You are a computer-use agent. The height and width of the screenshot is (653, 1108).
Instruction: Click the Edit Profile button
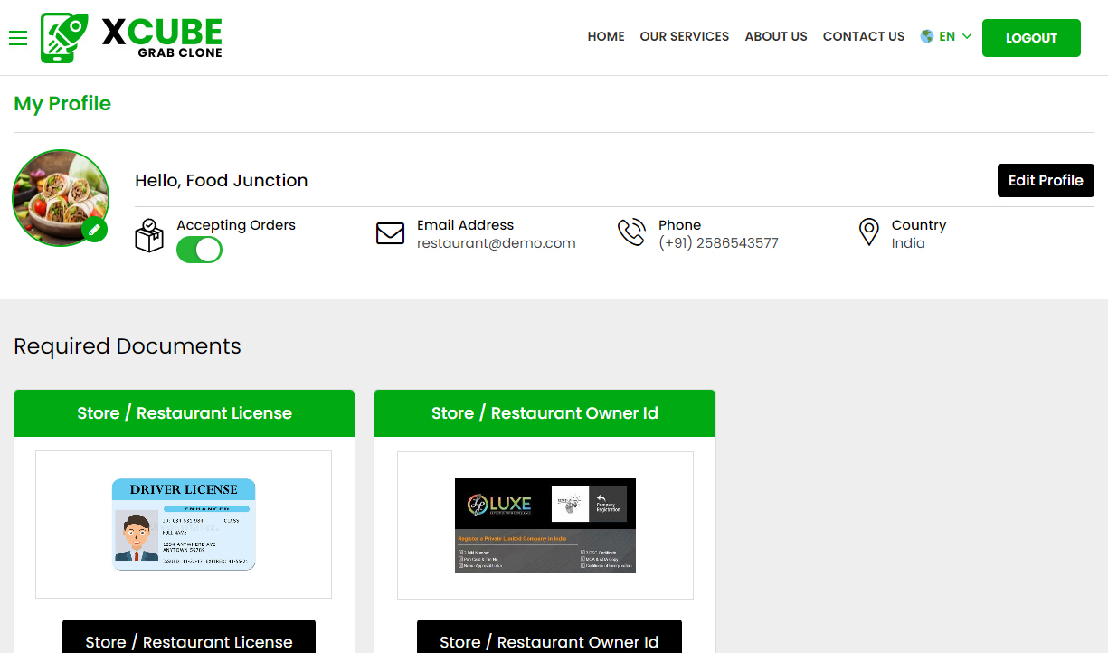pos(1046,180)
